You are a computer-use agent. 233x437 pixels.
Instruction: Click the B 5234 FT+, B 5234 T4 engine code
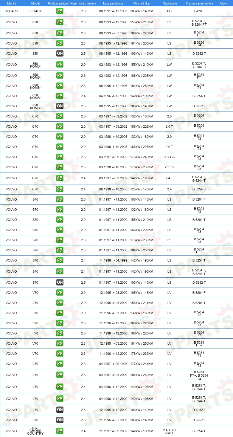click(199, 375)
